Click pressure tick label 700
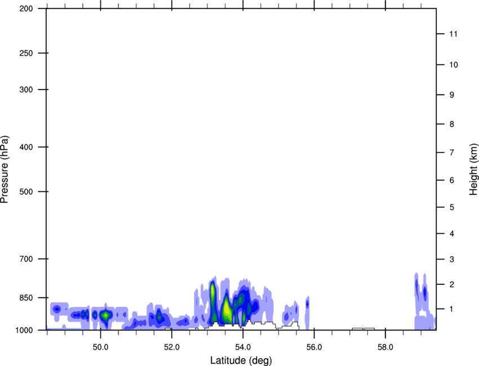The height and width of the screenshot is (366, 479). [26, 259]
